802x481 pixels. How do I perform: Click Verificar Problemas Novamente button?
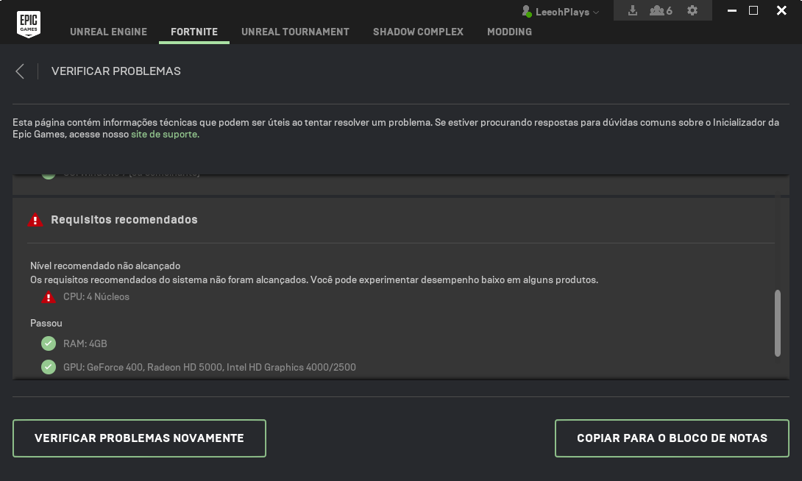point(139,438)
